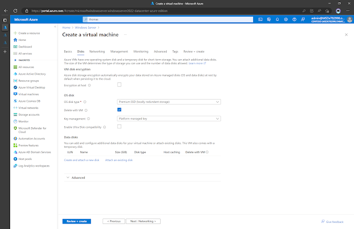Enable Encryption at host checkbox

pos(119,85)
